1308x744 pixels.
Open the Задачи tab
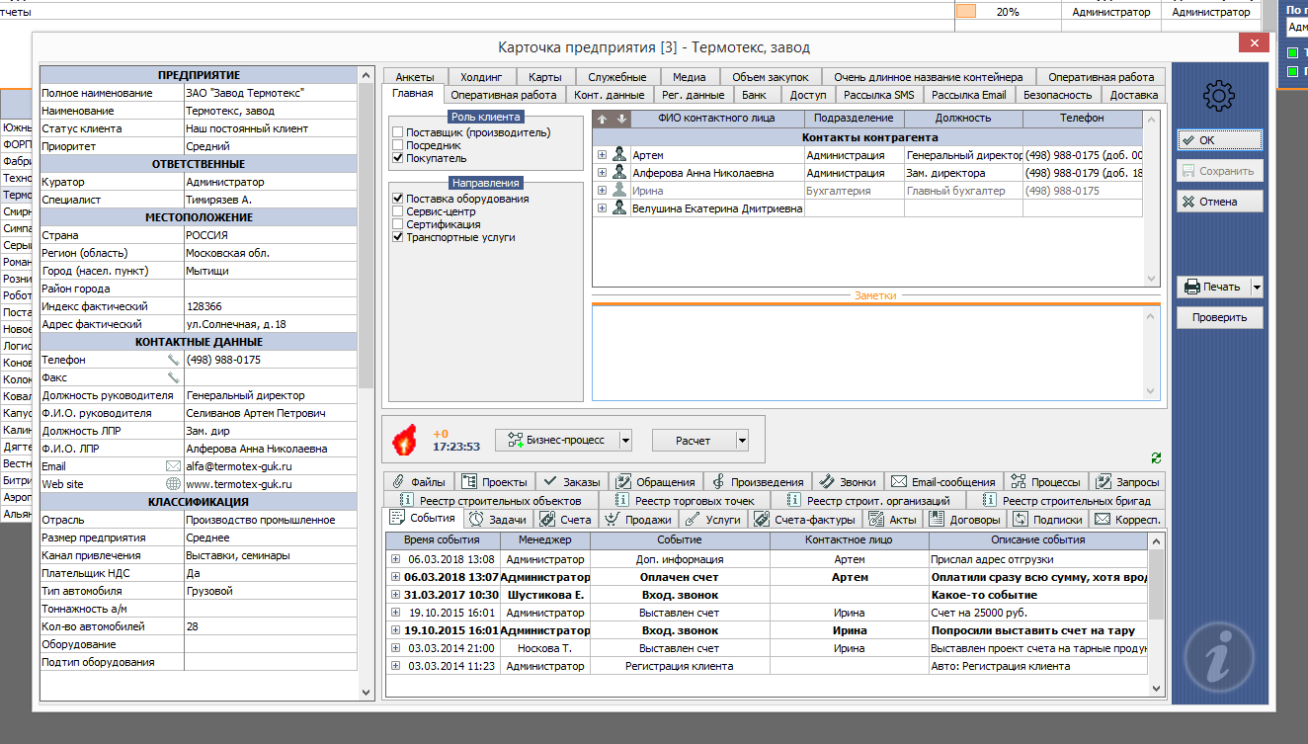499,519
